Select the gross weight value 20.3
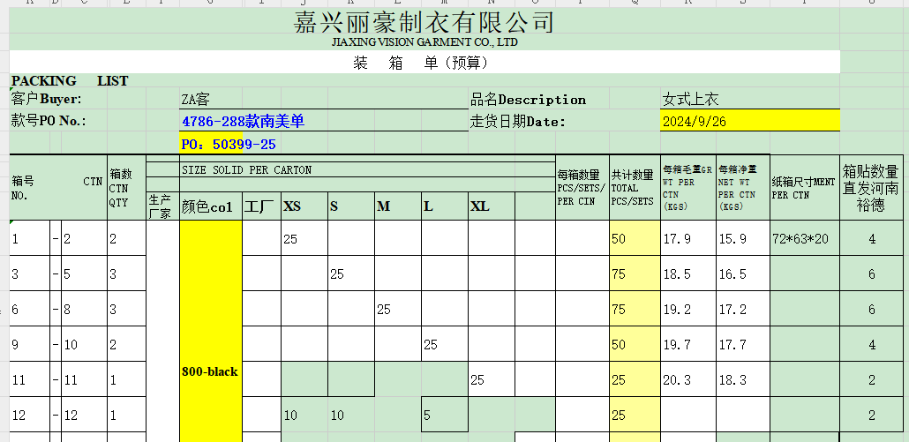Viewport: 909px width, 442px height. pos(677,380)
